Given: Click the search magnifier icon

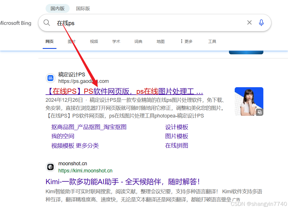Looking at the screenshot, I should 47,23.
